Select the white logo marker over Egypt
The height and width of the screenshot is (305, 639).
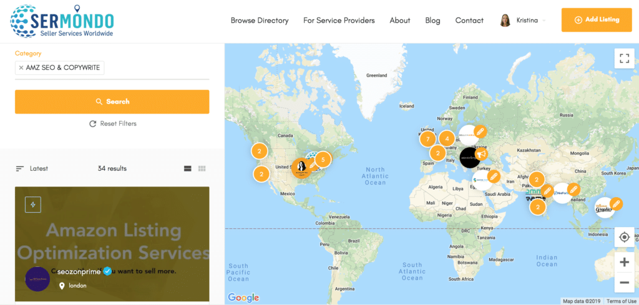(x=482, y=180)
